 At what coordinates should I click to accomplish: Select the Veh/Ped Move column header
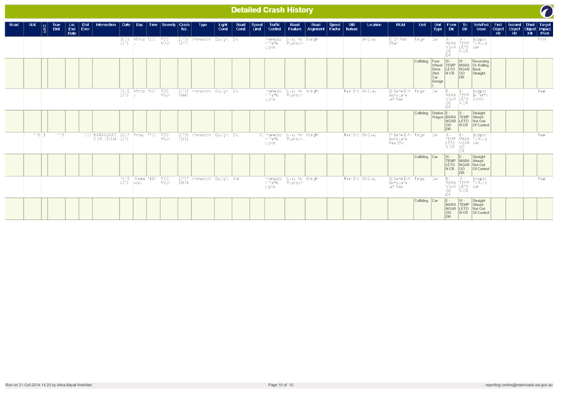481,29
